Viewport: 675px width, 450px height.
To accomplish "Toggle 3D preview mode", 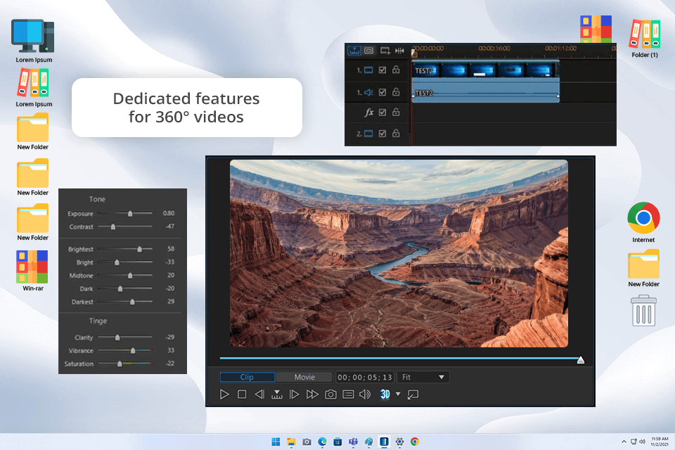I will tap(385, 394).
